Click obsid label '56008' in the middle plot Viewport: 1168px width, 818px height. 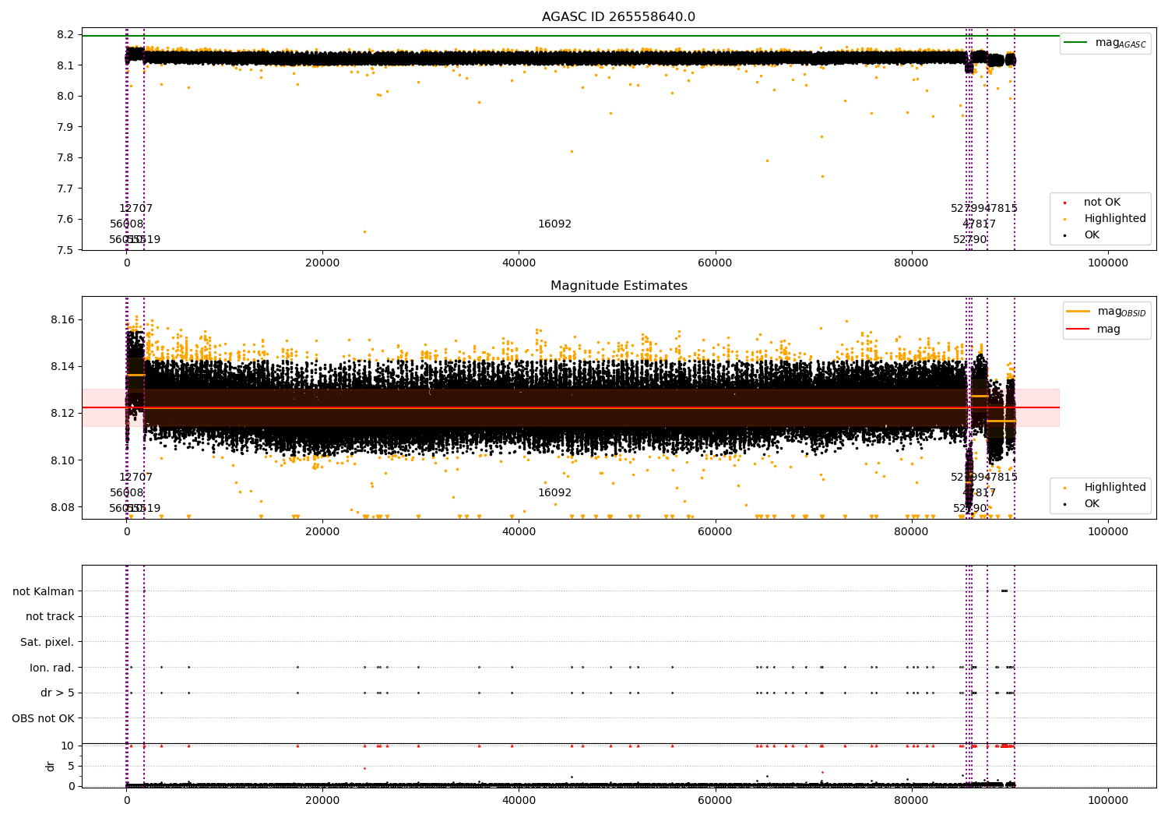(126, 493)
